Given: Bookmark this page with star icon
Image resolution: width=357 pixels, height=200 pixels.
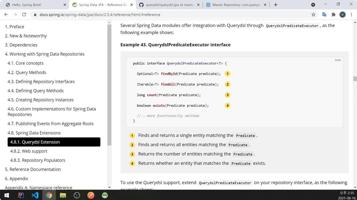Looking at the screenshot, I should pyautogui.click(x=313, y=15).
